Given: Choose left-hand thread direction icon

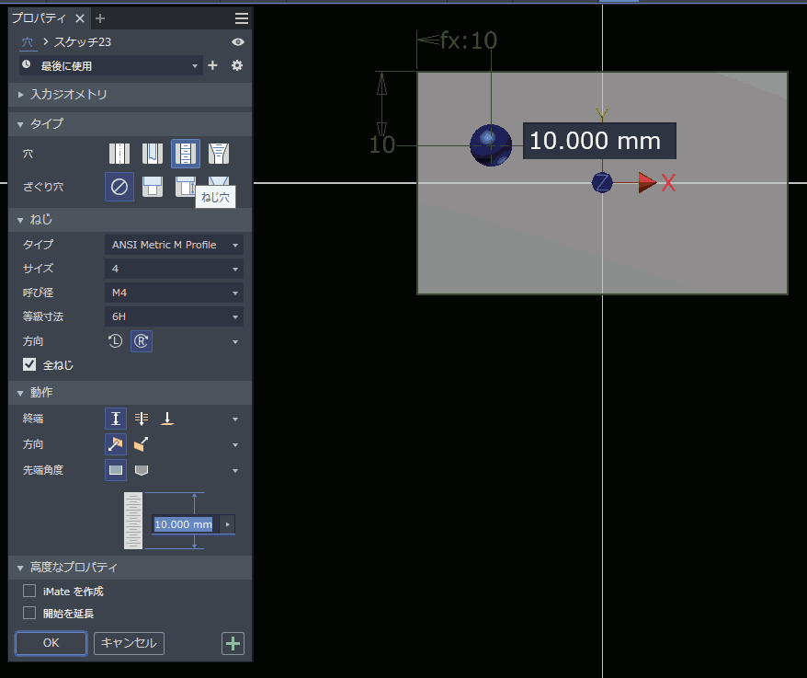Looking at the screenshot, I should (x=115, y=341).
